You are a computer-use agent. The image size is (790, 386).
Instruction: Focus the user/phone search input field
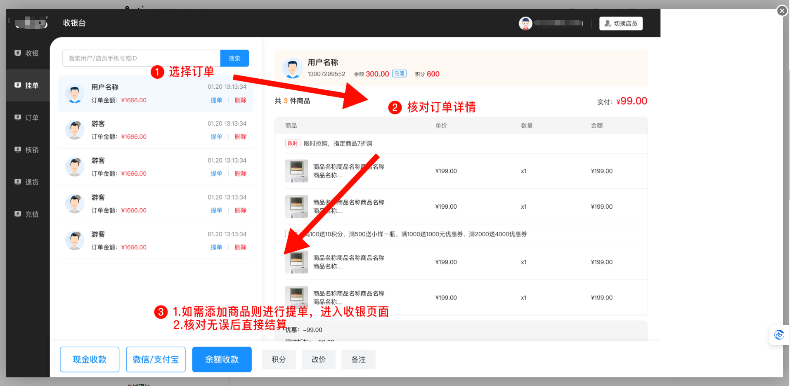[x=141, y=58]
